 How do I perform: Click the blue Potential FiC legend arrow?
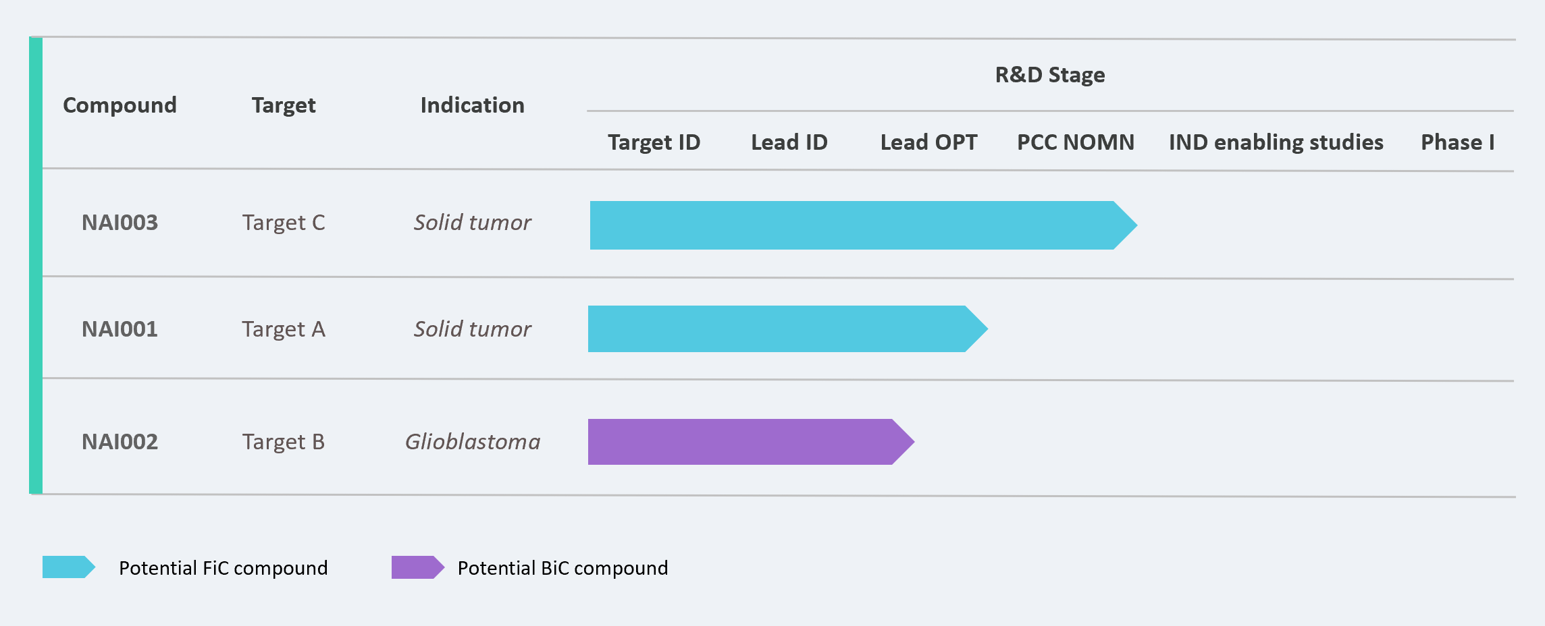(68, 567)
